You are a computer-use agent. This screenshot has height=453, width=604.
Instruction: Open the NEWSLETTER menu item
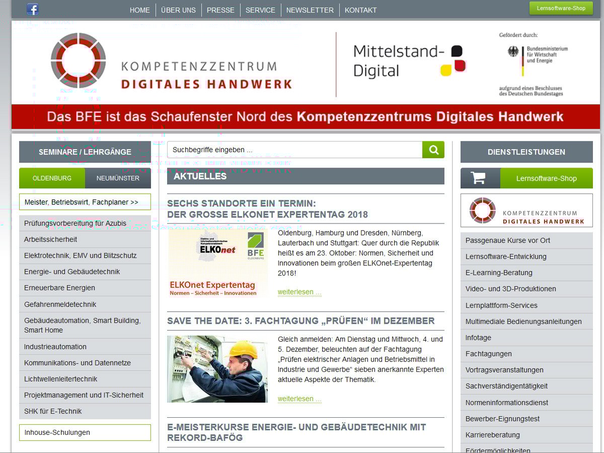click(x=310, y=10)
